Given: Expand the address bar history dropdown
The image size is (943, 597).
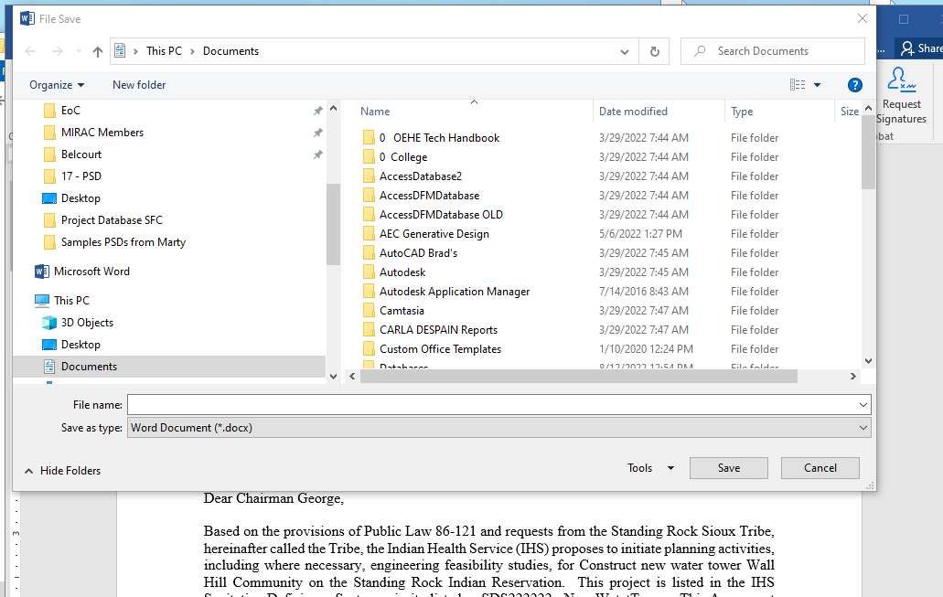Looking at the screenshot, I should (x=625, y=52).
